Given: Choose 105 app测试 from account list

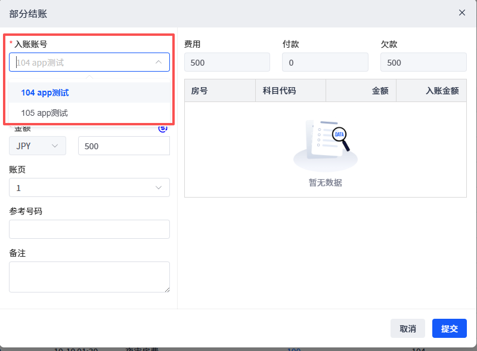Looking at the screenshot, I should [45, 113].
